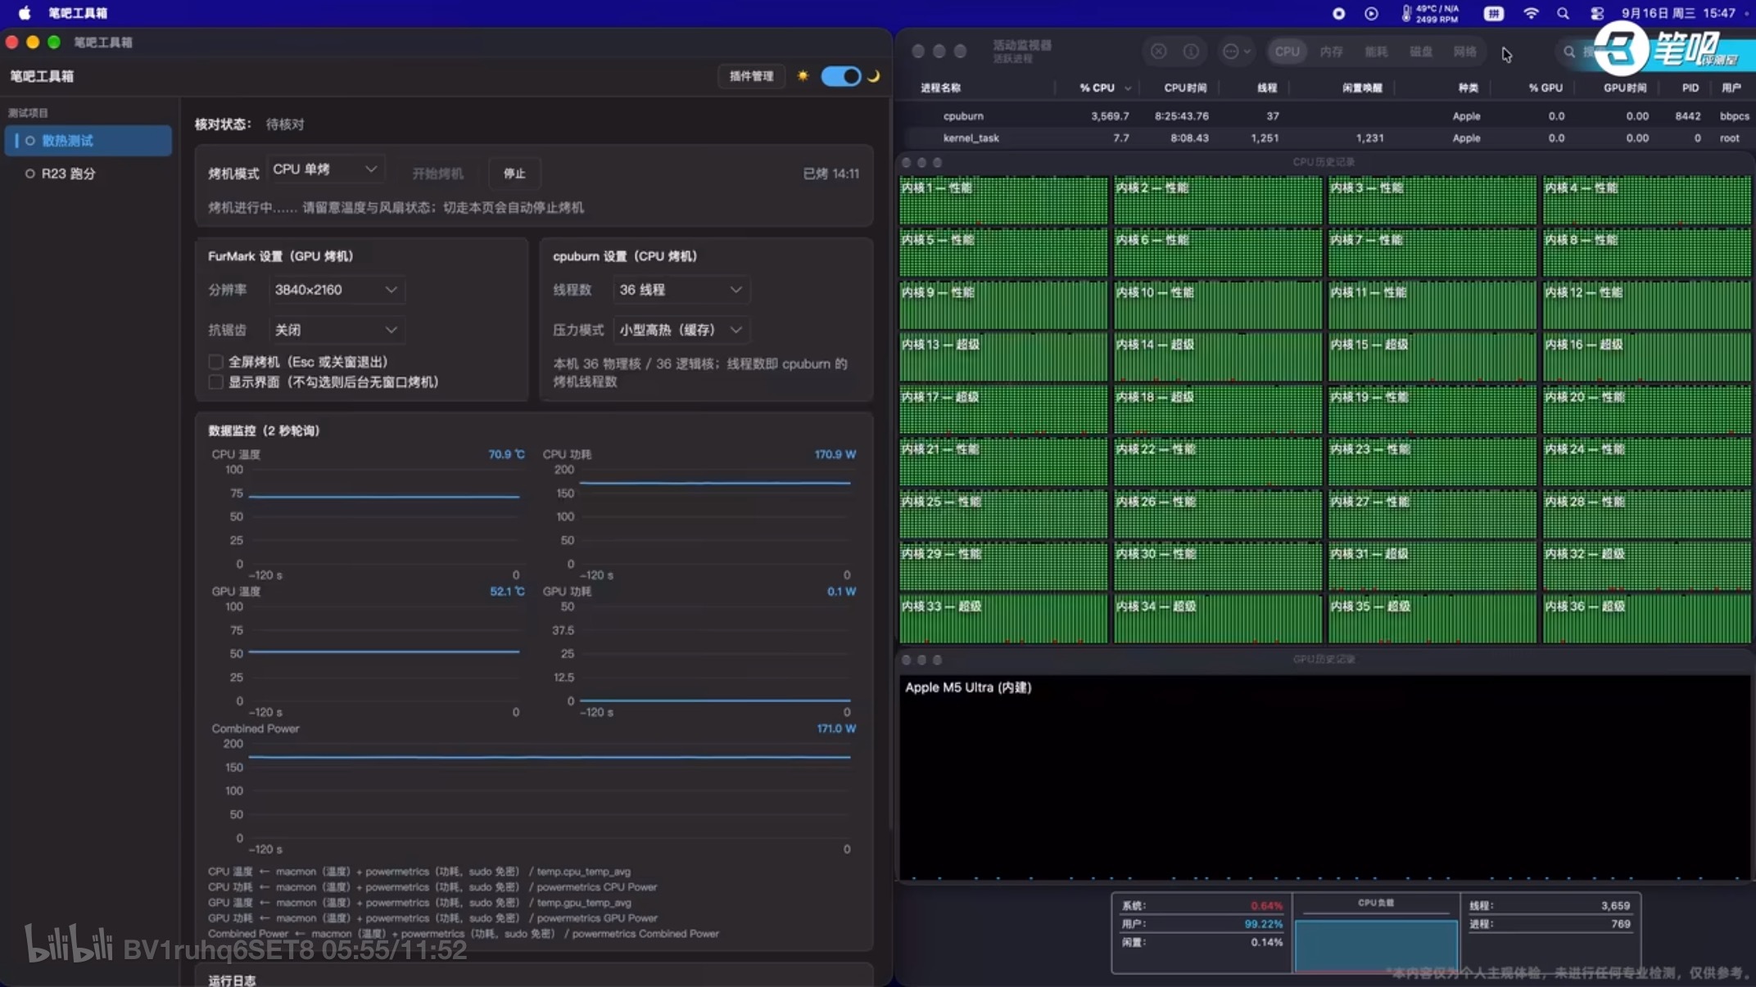This screenshot has width=1756, height=987.
Task: Enable the 全屏烤机 checkbox
Action: [216, 362]
